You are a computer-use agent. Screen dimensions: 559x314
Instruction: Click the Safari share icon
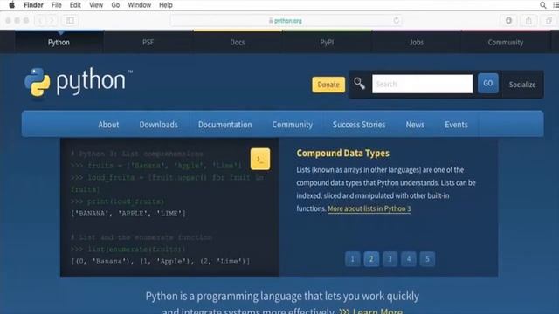point(528,21)
